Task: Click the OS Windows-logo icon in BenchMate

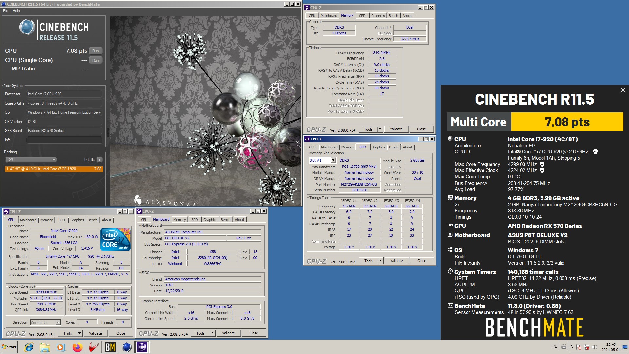Action: coord(450,250)
